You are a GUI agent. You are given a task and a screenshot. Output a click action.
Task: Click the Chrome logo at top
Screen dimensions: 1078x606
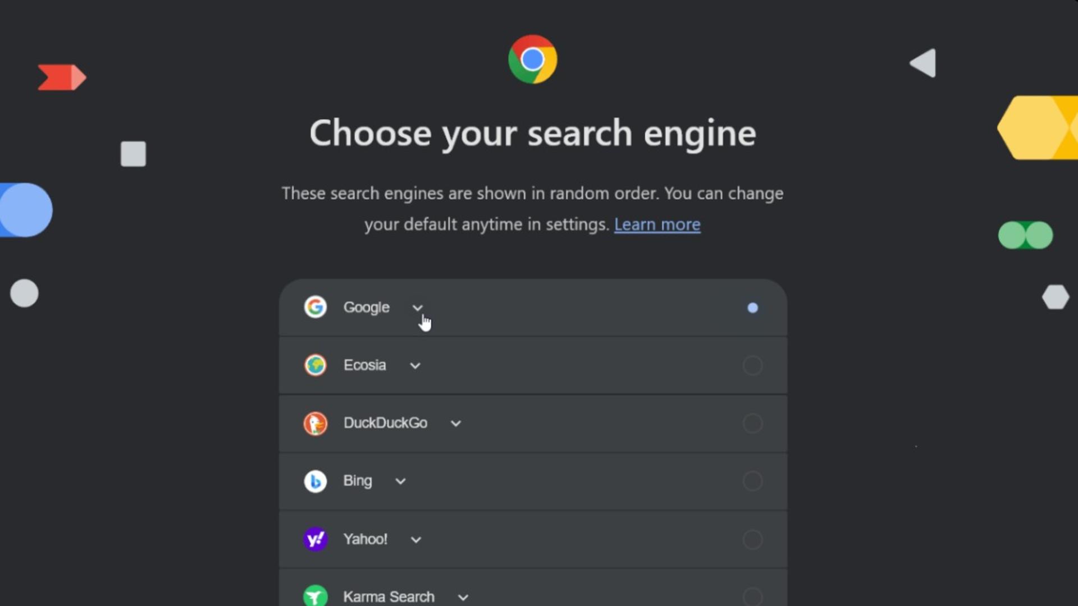(532, 59)
